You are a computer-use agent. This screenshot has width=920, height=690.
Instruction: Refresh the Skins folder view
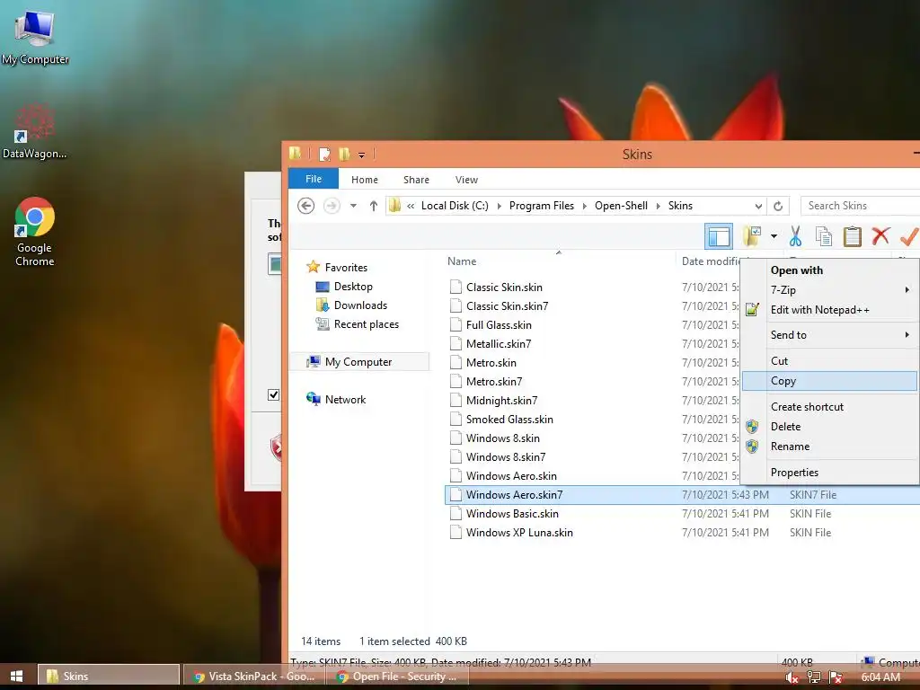point(778,206)
